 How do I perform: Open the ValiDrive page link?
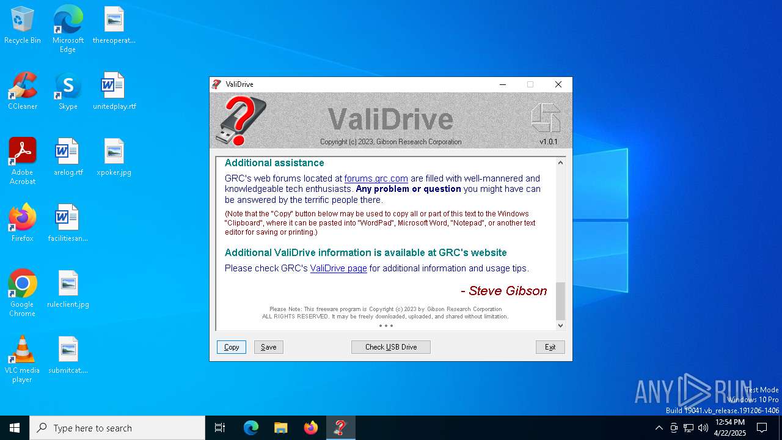(x=338, y=268)
